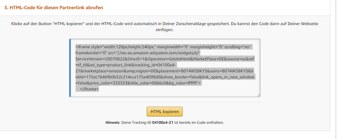Click the blue left border of the code box
Screen dimensions: 337x139
click(x=70, y=68)
